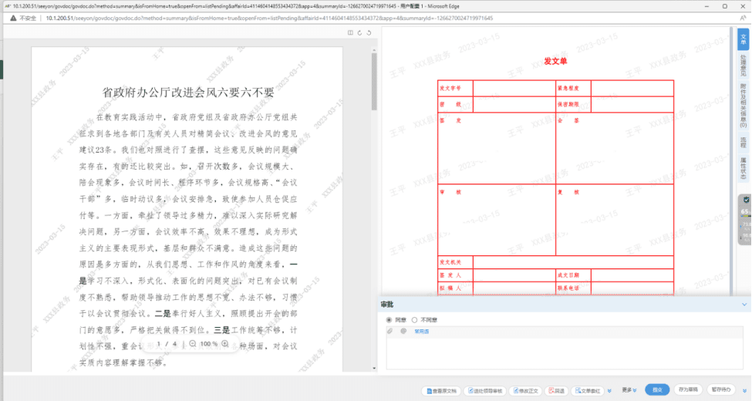Click the scroll-down arrow of document viewer
752x401 pixels.
(374, 369)
